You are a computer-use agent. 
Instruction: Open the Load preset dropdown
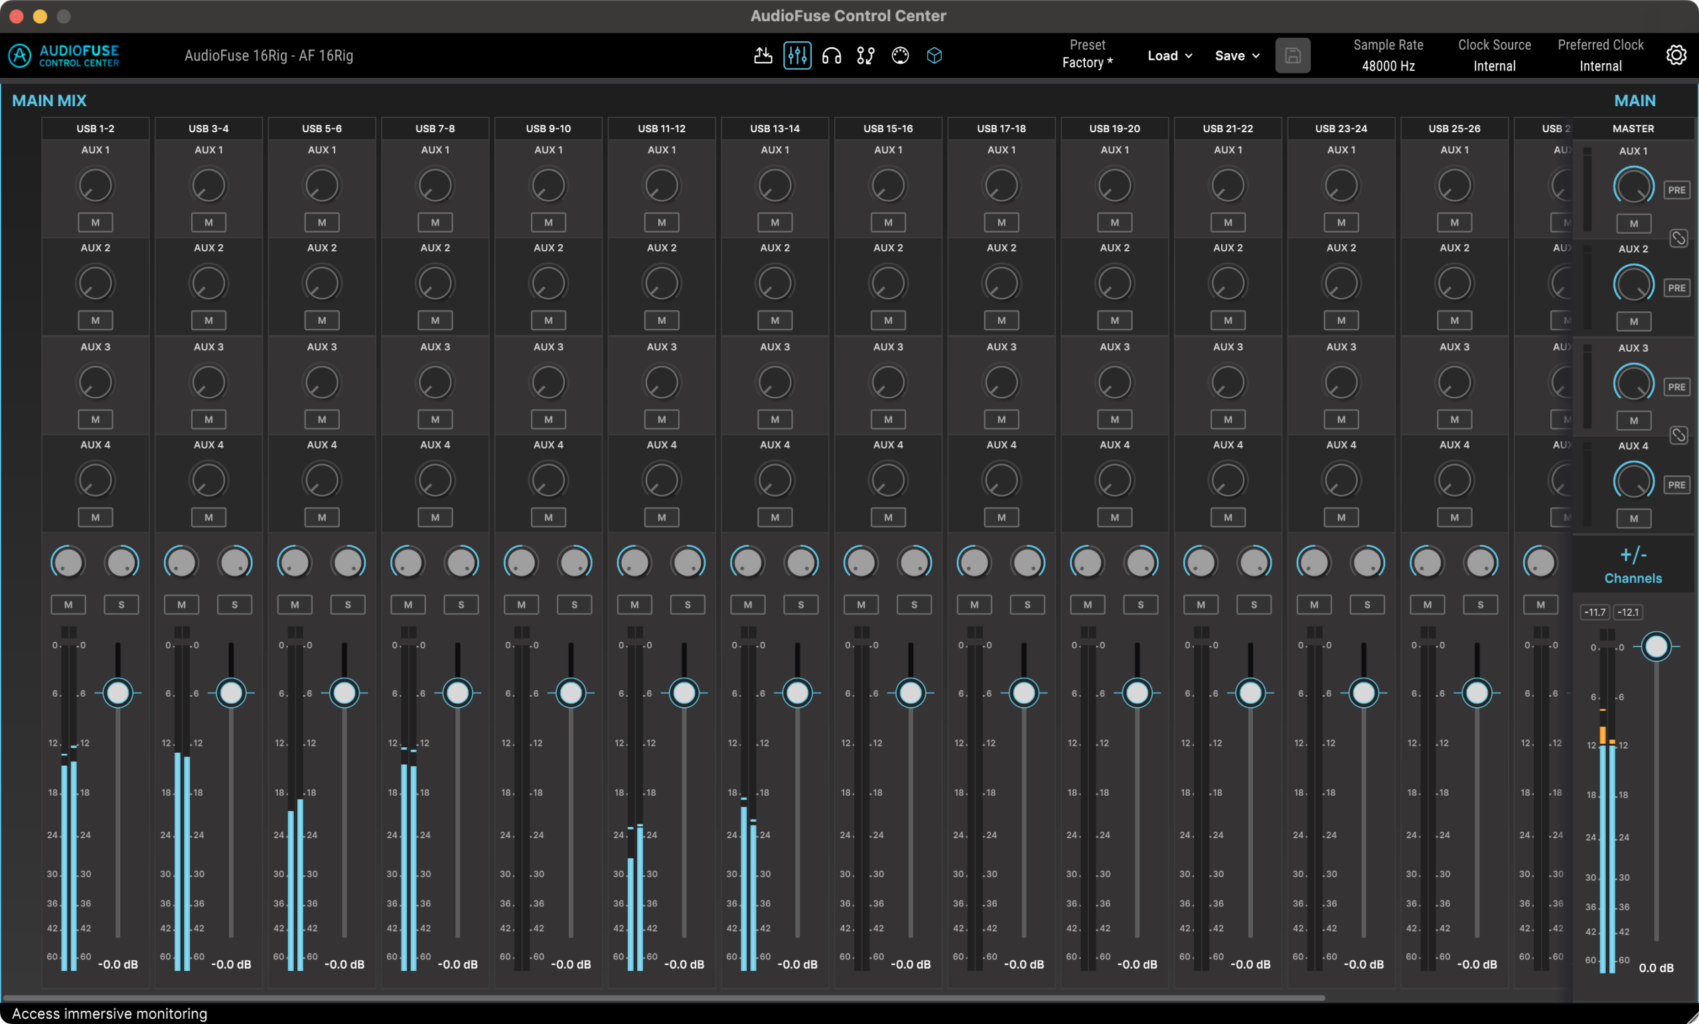tap(1170, 56)
